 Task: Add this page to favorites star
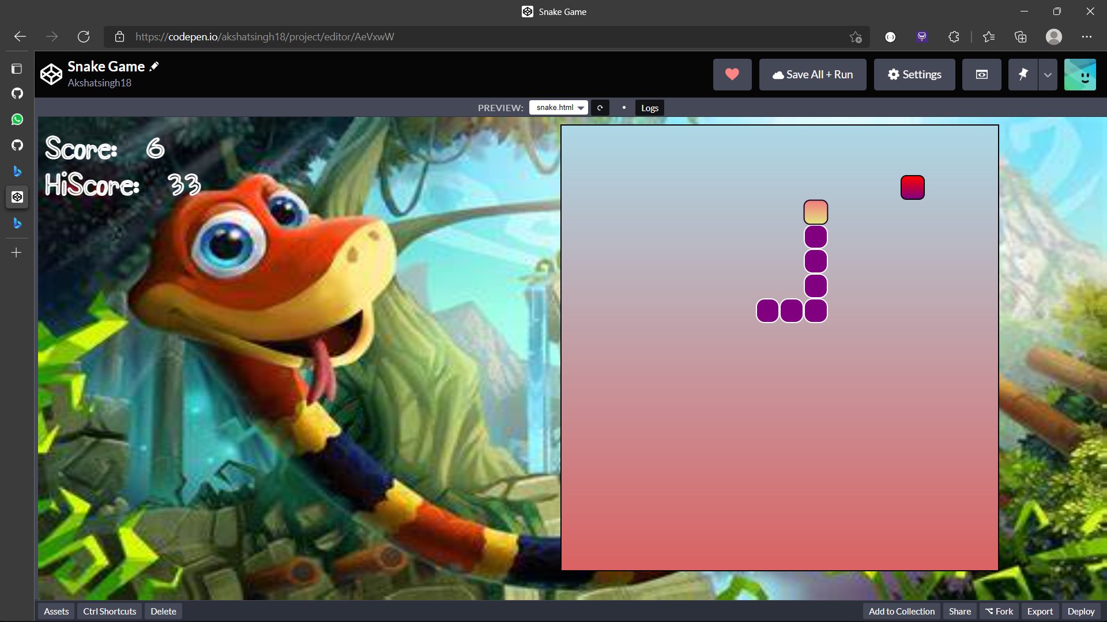point(856,37)
